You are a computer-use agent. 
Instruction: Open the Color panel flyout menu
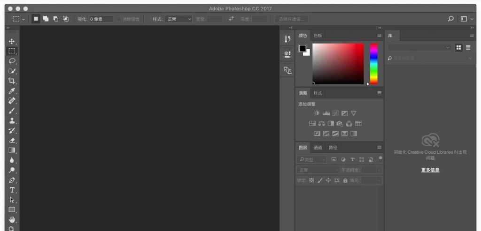[380, 36]
